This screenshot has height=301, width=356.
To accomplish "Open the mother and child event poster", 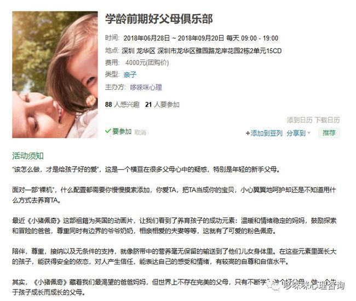I will [55, 74].
